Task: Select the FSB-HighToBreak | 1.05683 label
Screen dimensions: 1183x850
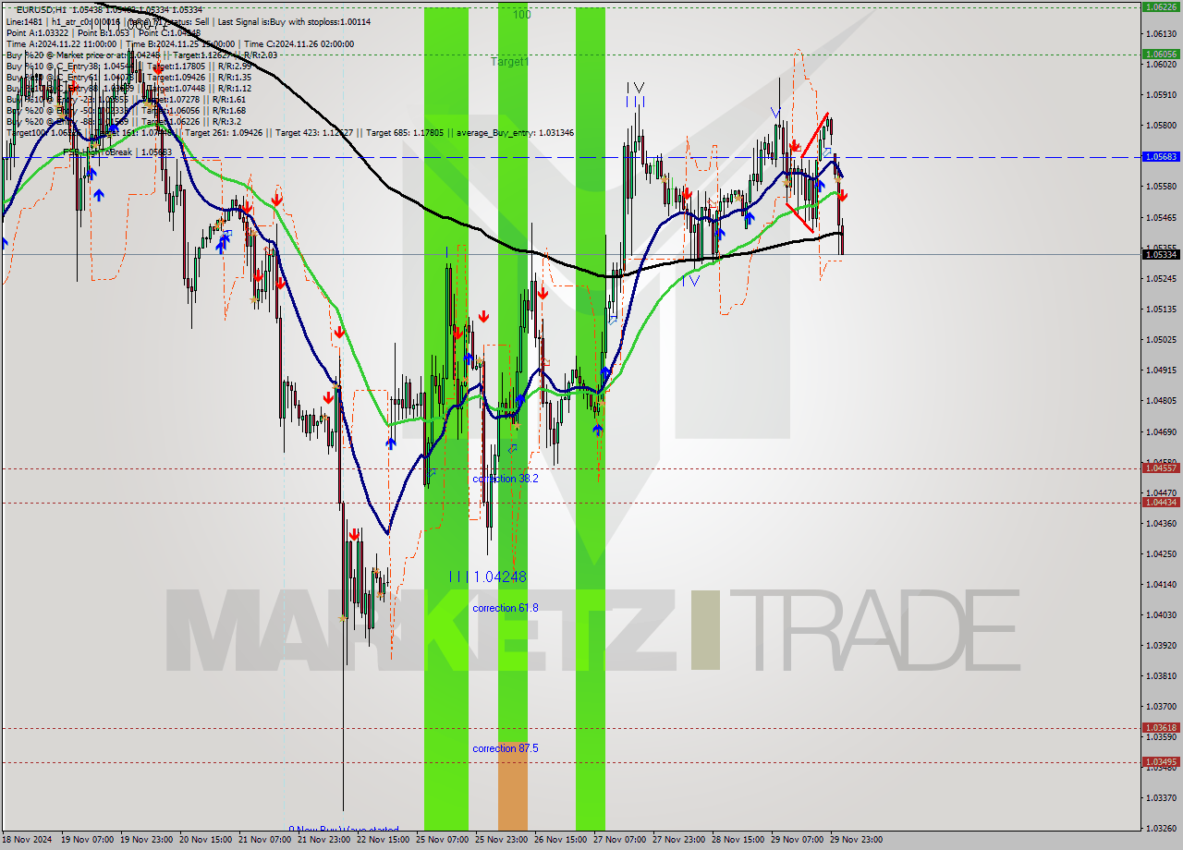Action: 117,152
